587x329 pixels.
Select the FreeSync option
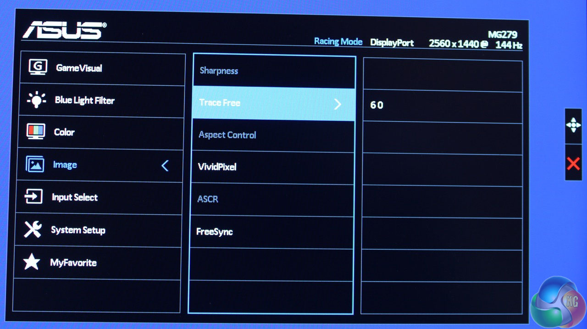pos(271,232)
